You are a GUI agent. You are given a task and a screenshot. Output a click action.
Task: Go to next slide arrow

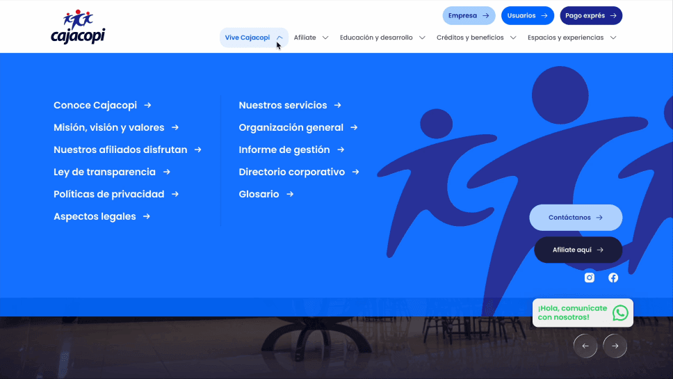pos(615,346)
